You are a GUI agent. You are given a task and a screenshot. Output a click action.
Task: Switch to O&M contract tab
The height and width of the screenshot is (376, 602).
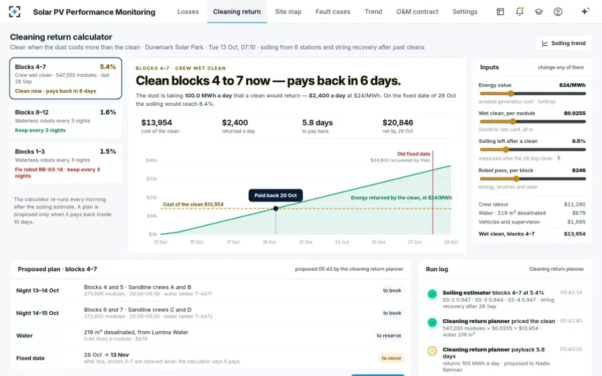pyautogui.click(x=417, y=12)
